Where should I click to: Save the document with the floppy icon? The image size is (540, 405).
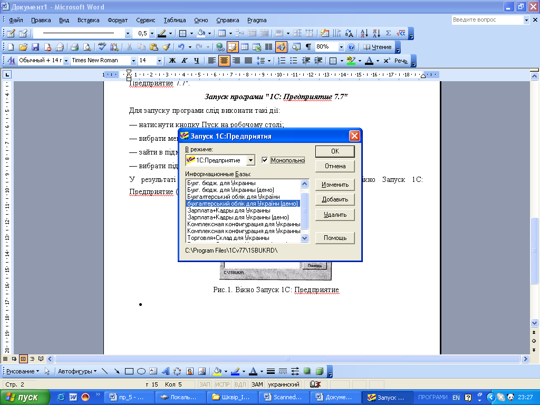point(35,47)
